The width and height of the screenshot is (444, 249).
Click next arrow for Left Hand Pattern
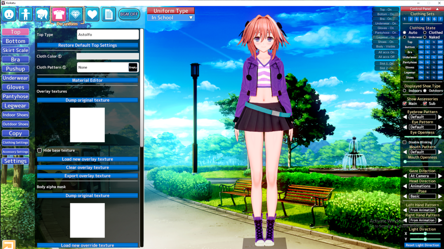pos(440,210)
